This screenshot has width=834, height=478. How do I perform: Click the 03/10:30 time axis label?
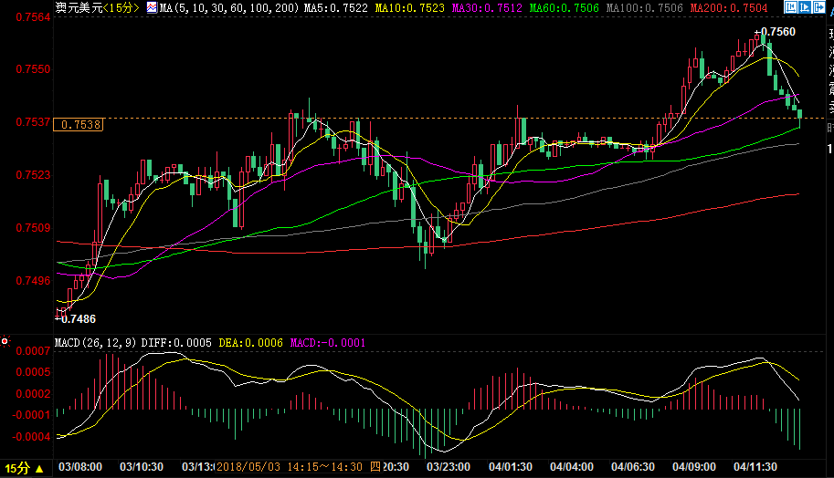[142, 467]
